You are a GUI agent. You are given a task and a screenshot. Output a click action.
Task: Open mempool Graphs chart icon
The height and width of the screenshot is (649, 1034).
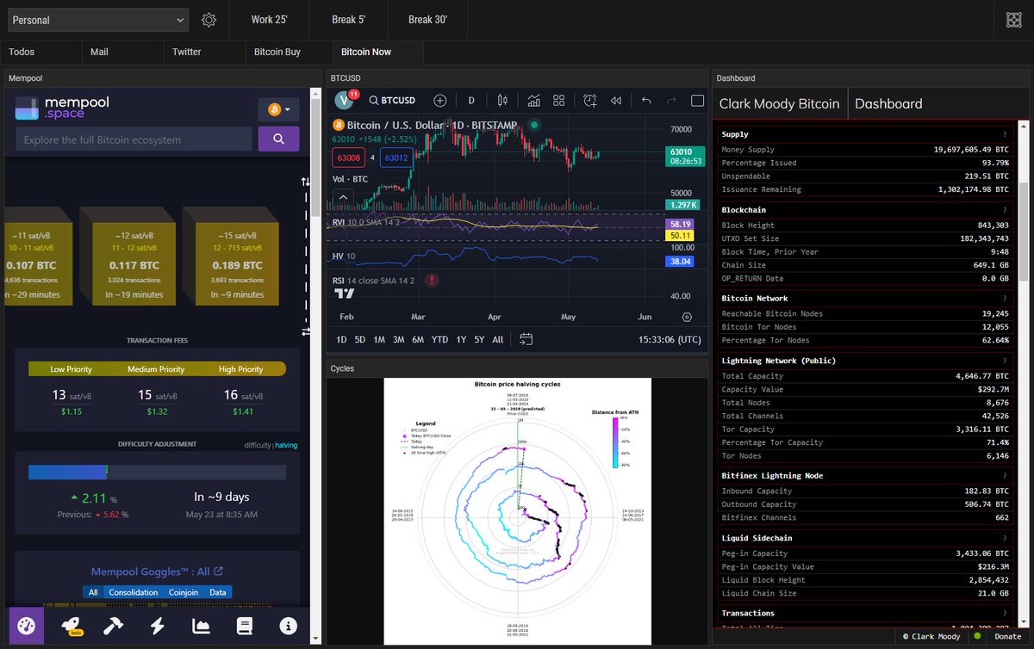(201, 627)
